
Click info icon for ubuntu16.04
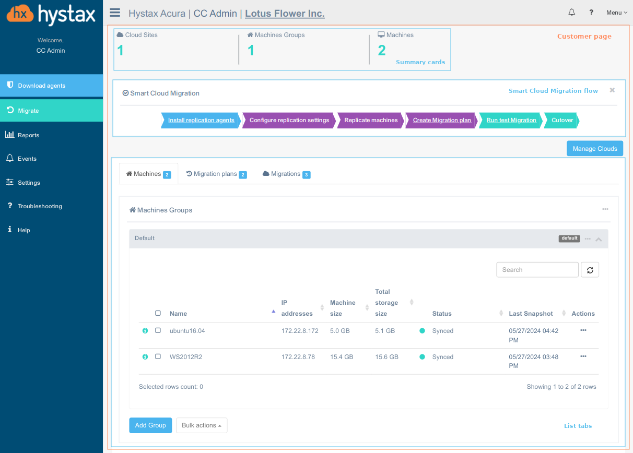click(145, 331)
